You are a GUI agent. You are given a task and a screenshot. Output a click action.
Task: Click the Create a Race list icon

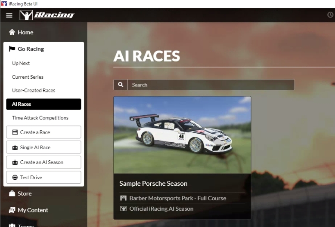pyautogui.click(x=15, y=132)
